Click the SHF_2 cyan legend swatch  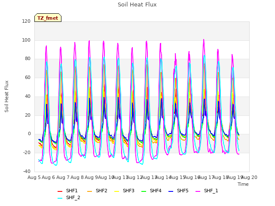click(60, 198)
